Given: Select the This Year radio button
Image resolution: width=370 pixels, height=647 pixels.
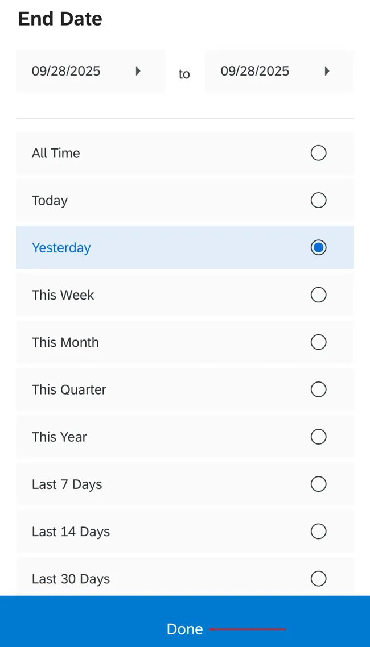Looking at the screenshot, I should click(x=318, y=437).
